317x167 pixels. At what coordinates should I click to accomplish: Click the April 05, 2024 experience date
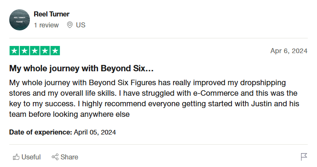coord(95,132)
